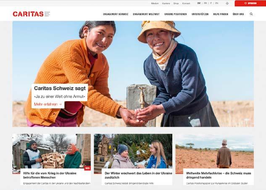Open the Hilfe finden menu item
This screenshot has height=190, width=266.
221,14
